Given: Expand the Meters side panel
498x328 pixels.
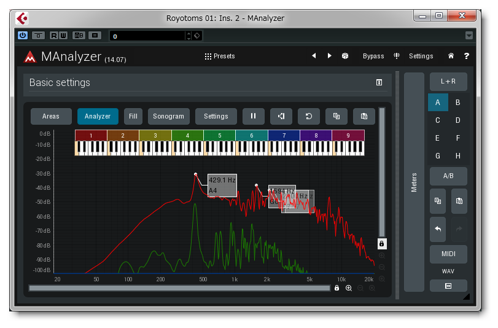Looking at the screenshot, I should (414, 182).
